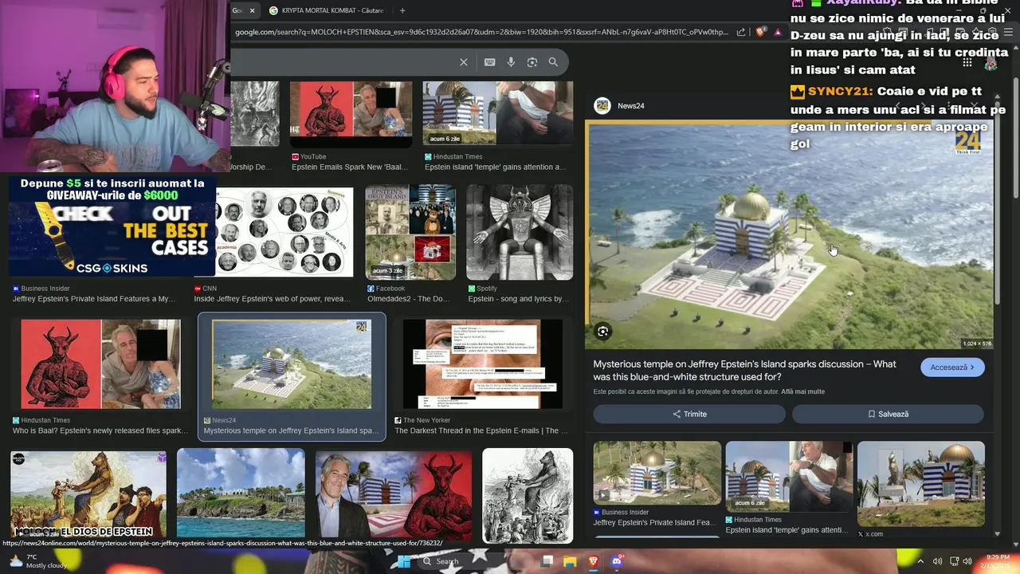
Task: Click the News24 source name in preview panel
Action: [631, 106]
